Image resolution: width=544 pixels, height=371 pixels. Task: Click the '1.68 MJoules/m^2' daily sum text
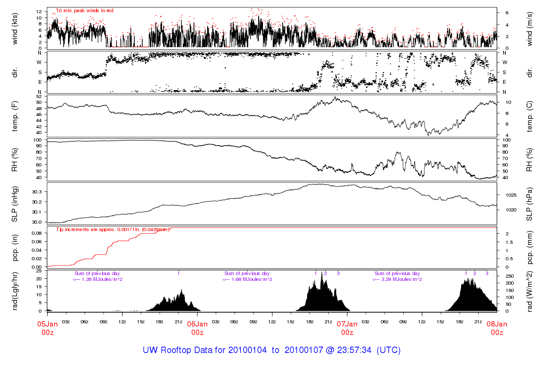point(251,279)
